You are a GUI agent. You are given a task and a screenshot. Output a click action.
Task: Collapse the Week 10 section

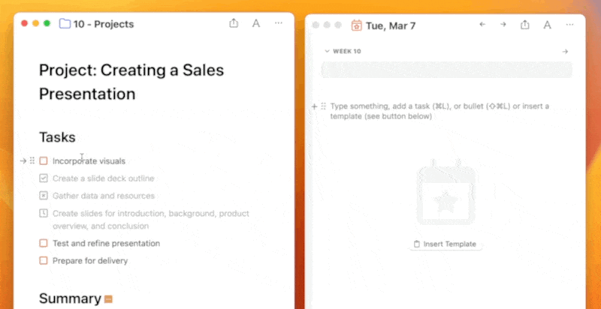point(327,51)
